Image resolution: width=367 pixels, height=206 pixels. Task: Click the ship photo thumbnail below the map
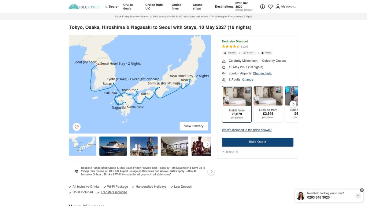click(113, 146)
